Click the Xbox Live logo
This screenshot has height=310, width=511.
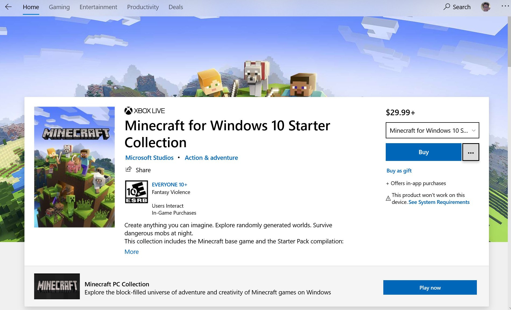tap(145, 111)
